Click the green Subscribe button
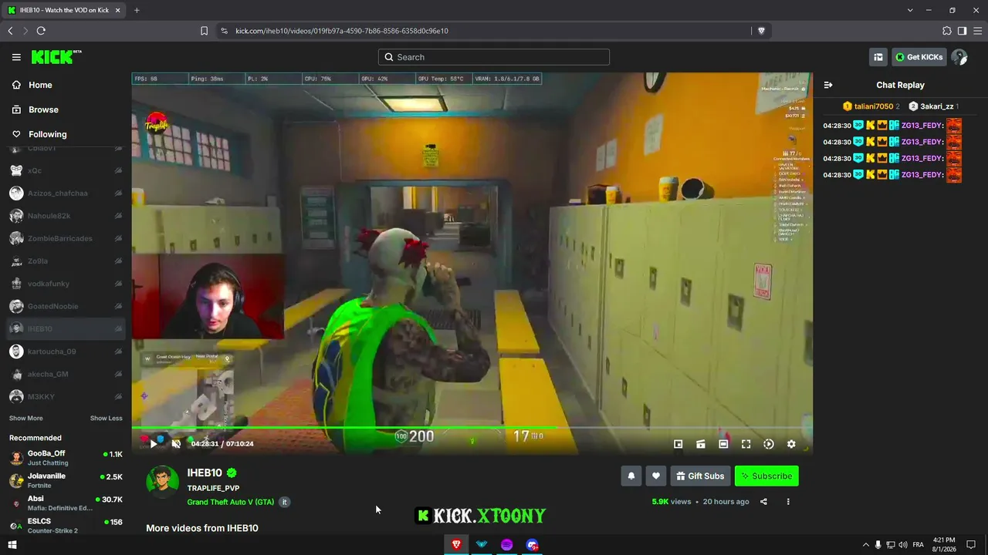Image resolution: width=988 pixels, height=555 pixels. [x=766, y=476]
